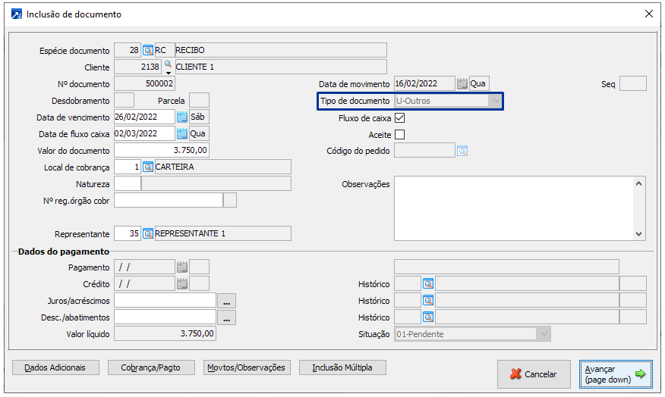Click the Crédito date field
This screenshot has width=665, height=397.
pos(145,283)
